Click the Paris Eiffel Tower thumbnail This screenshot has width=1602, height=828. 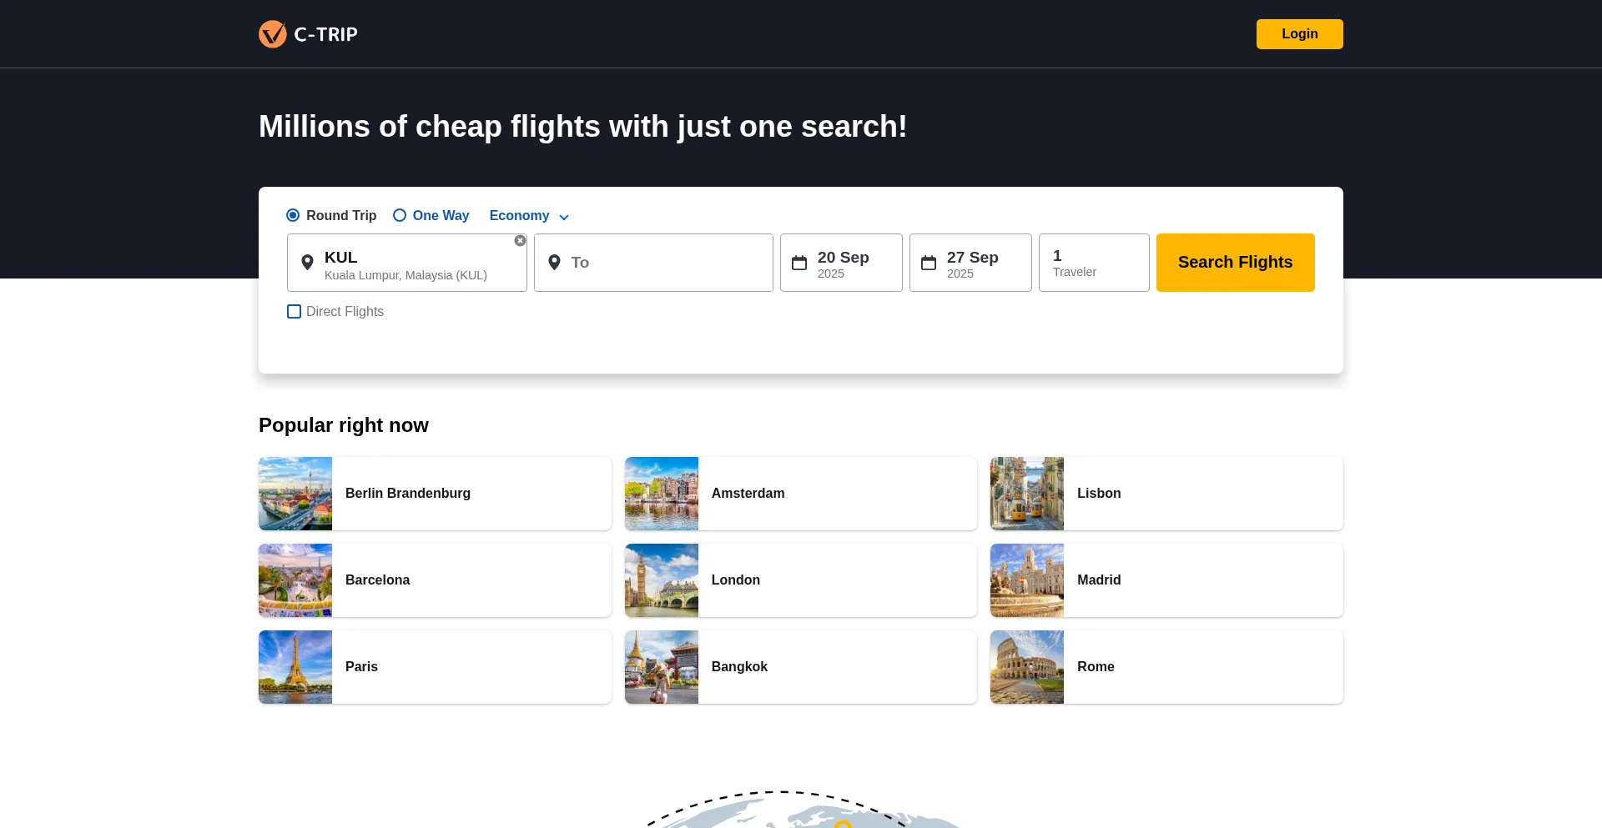(x=295, y=667)
